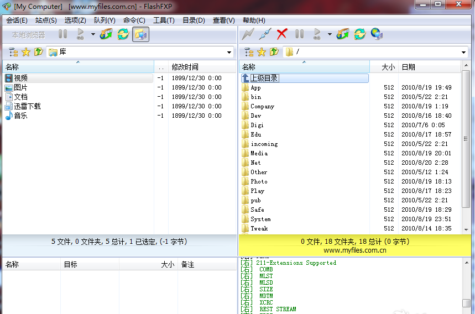Open the 目录(D) menu
The height and width of the screenshot is (314, 475).
pyautogui.click(x=194, y=20)
